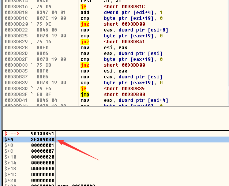Click instruction 'cmp byte ptr [esi+19], 0'

121,18
